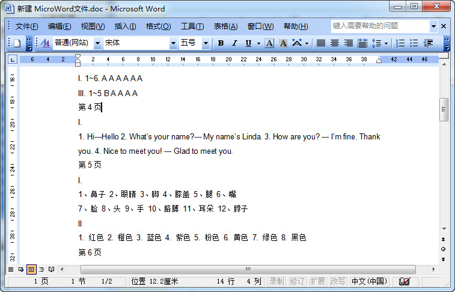The image size is (455, 292).
Task: Switch to Print Layout view icon
Action: pos(31,270)
